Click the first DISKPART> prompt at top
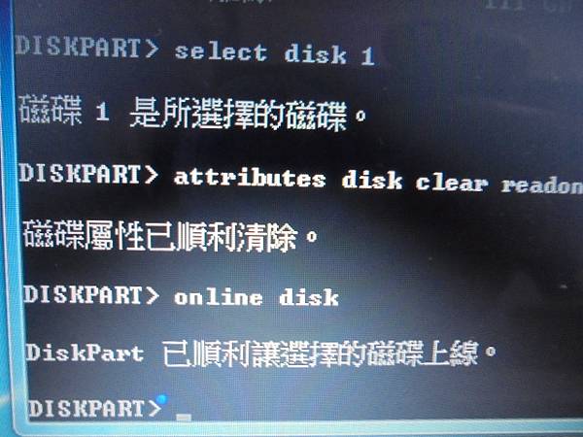The image size is (583, 437). pyautogui.click(x=87, y=47)
